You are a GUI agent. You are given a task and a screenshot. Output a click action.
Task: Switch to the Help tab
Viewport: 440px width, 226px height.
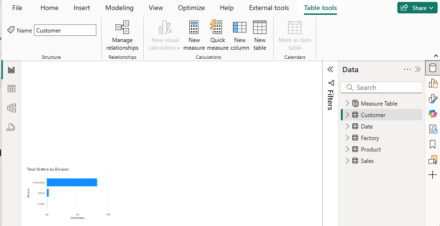pyautogui.click(x=227, y=8)
